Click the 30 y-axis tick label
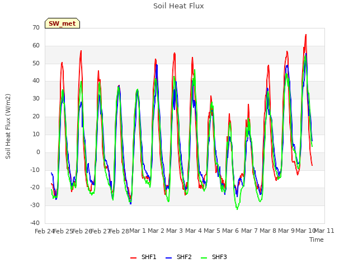The height and width of the screenshot is (268, 358). [36, 98]
